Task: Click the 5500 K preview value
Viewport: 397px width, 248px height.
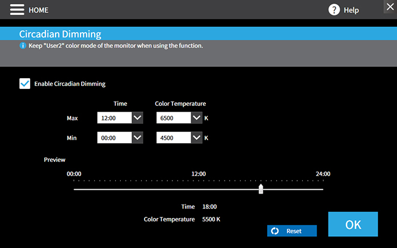Action: click(211, 219)
